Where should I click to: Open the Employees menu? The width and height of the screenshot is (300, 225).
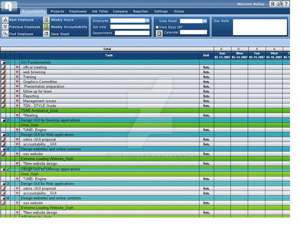click(77, 11)
